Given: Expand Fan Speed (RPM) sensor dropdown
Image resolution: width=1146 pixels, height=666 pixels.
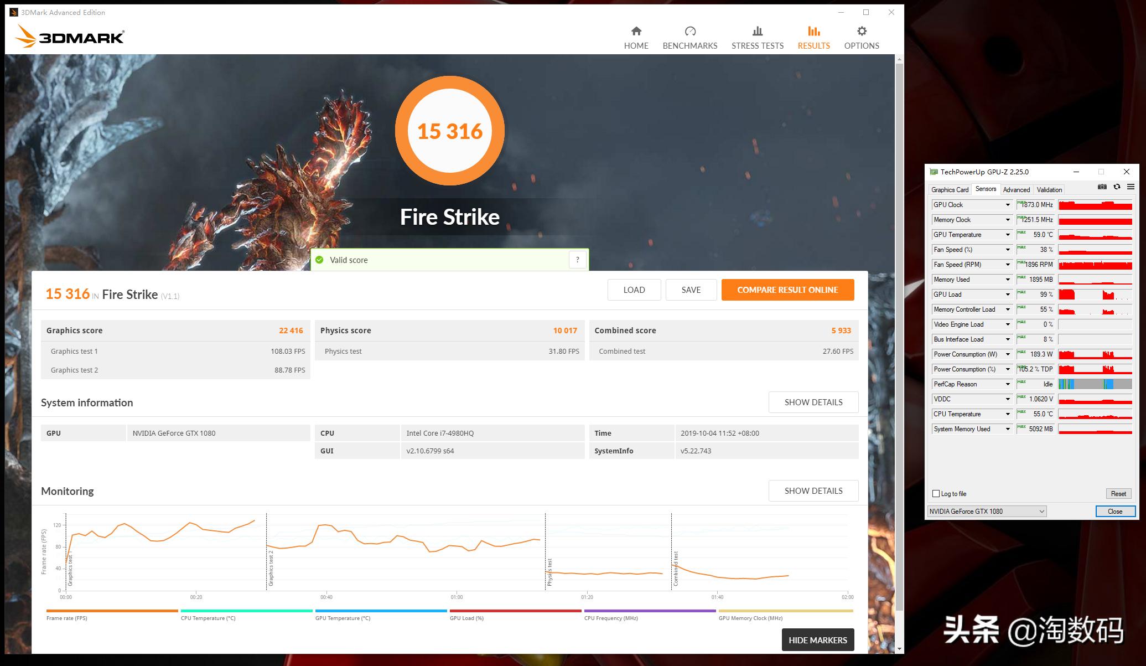Looking at the screenshot, I should [x=1007, y=265].
